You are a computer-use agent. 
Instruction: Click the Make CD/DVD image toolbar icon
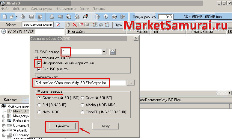(52, 17)
